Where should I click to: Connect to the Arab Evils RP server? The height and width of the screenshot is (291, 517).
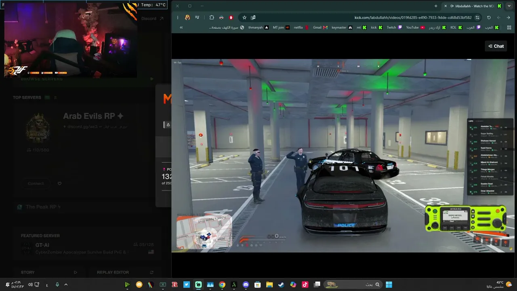tap(36, 183)
